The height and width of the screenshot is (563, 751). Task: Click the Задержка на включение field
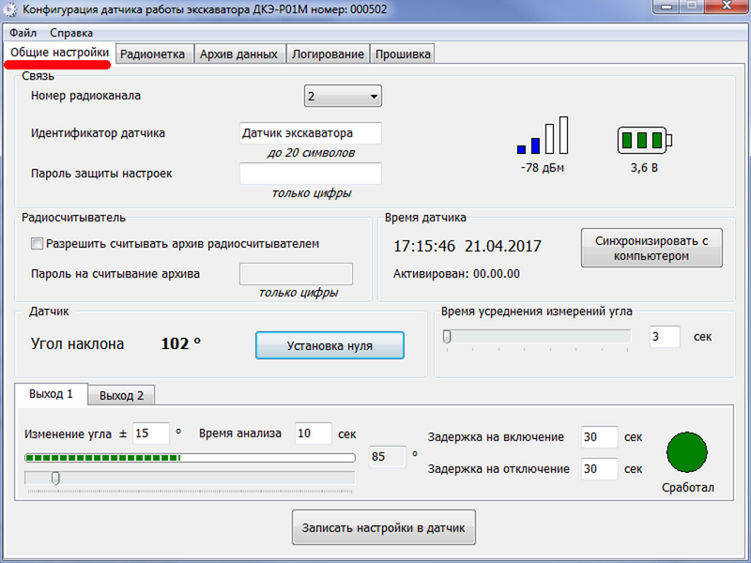coord(600,437)
